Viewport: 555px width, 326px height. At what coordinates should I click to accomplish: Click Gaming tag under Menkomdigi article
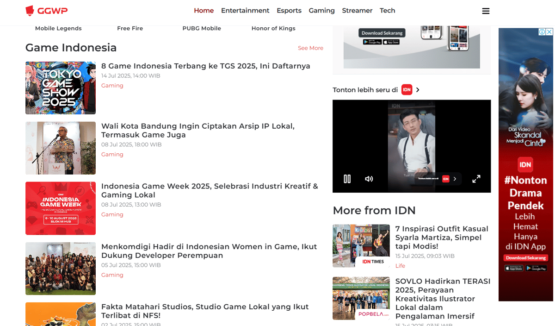[x=112, y=275]
